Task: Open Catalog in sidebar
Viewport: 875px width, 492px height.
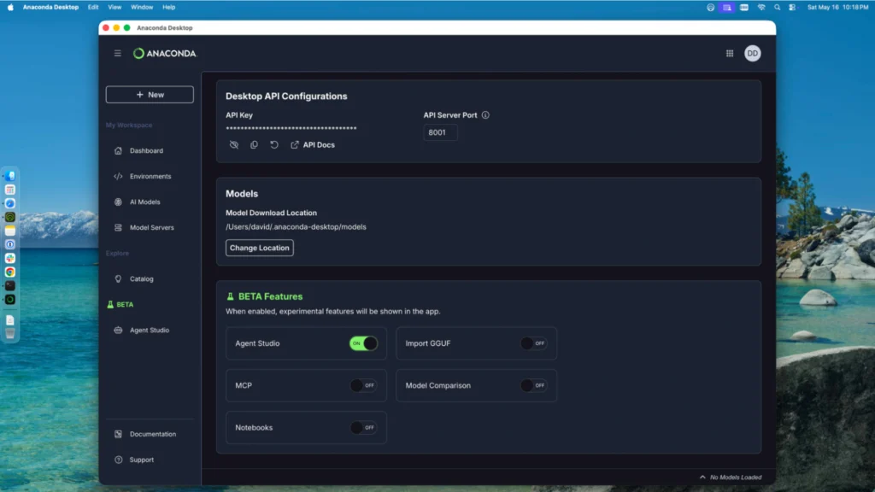Action: coord(141,279)
